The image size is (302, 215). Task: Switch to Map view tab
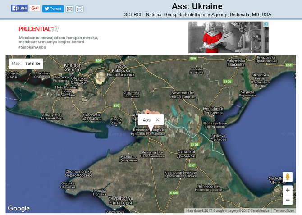(16, 64)
